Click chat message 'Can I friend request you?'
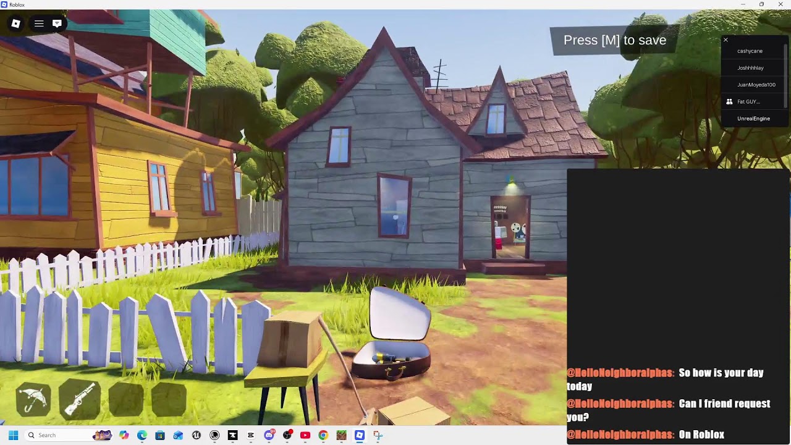Screen dimensions: 791x445 tap(669, 410)
